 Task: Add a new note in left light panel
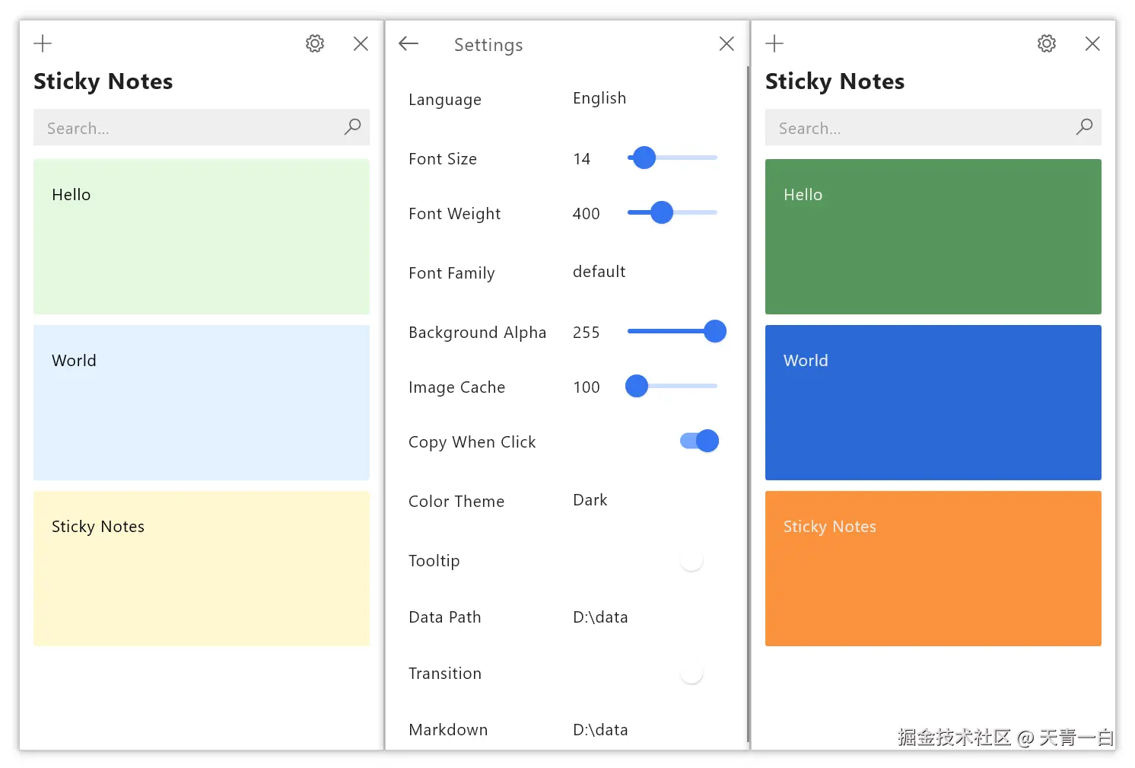point(43,43)
